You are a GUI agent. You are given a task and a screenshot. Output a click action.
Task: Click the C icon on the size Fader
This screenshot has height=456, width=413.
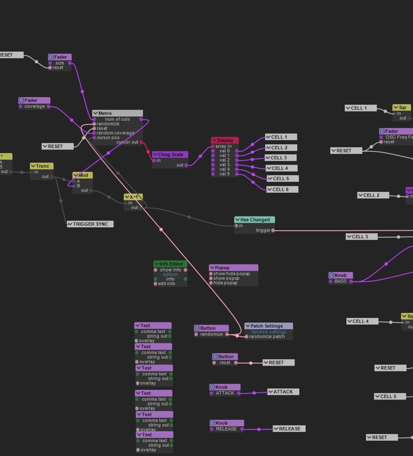click(51, 57)
